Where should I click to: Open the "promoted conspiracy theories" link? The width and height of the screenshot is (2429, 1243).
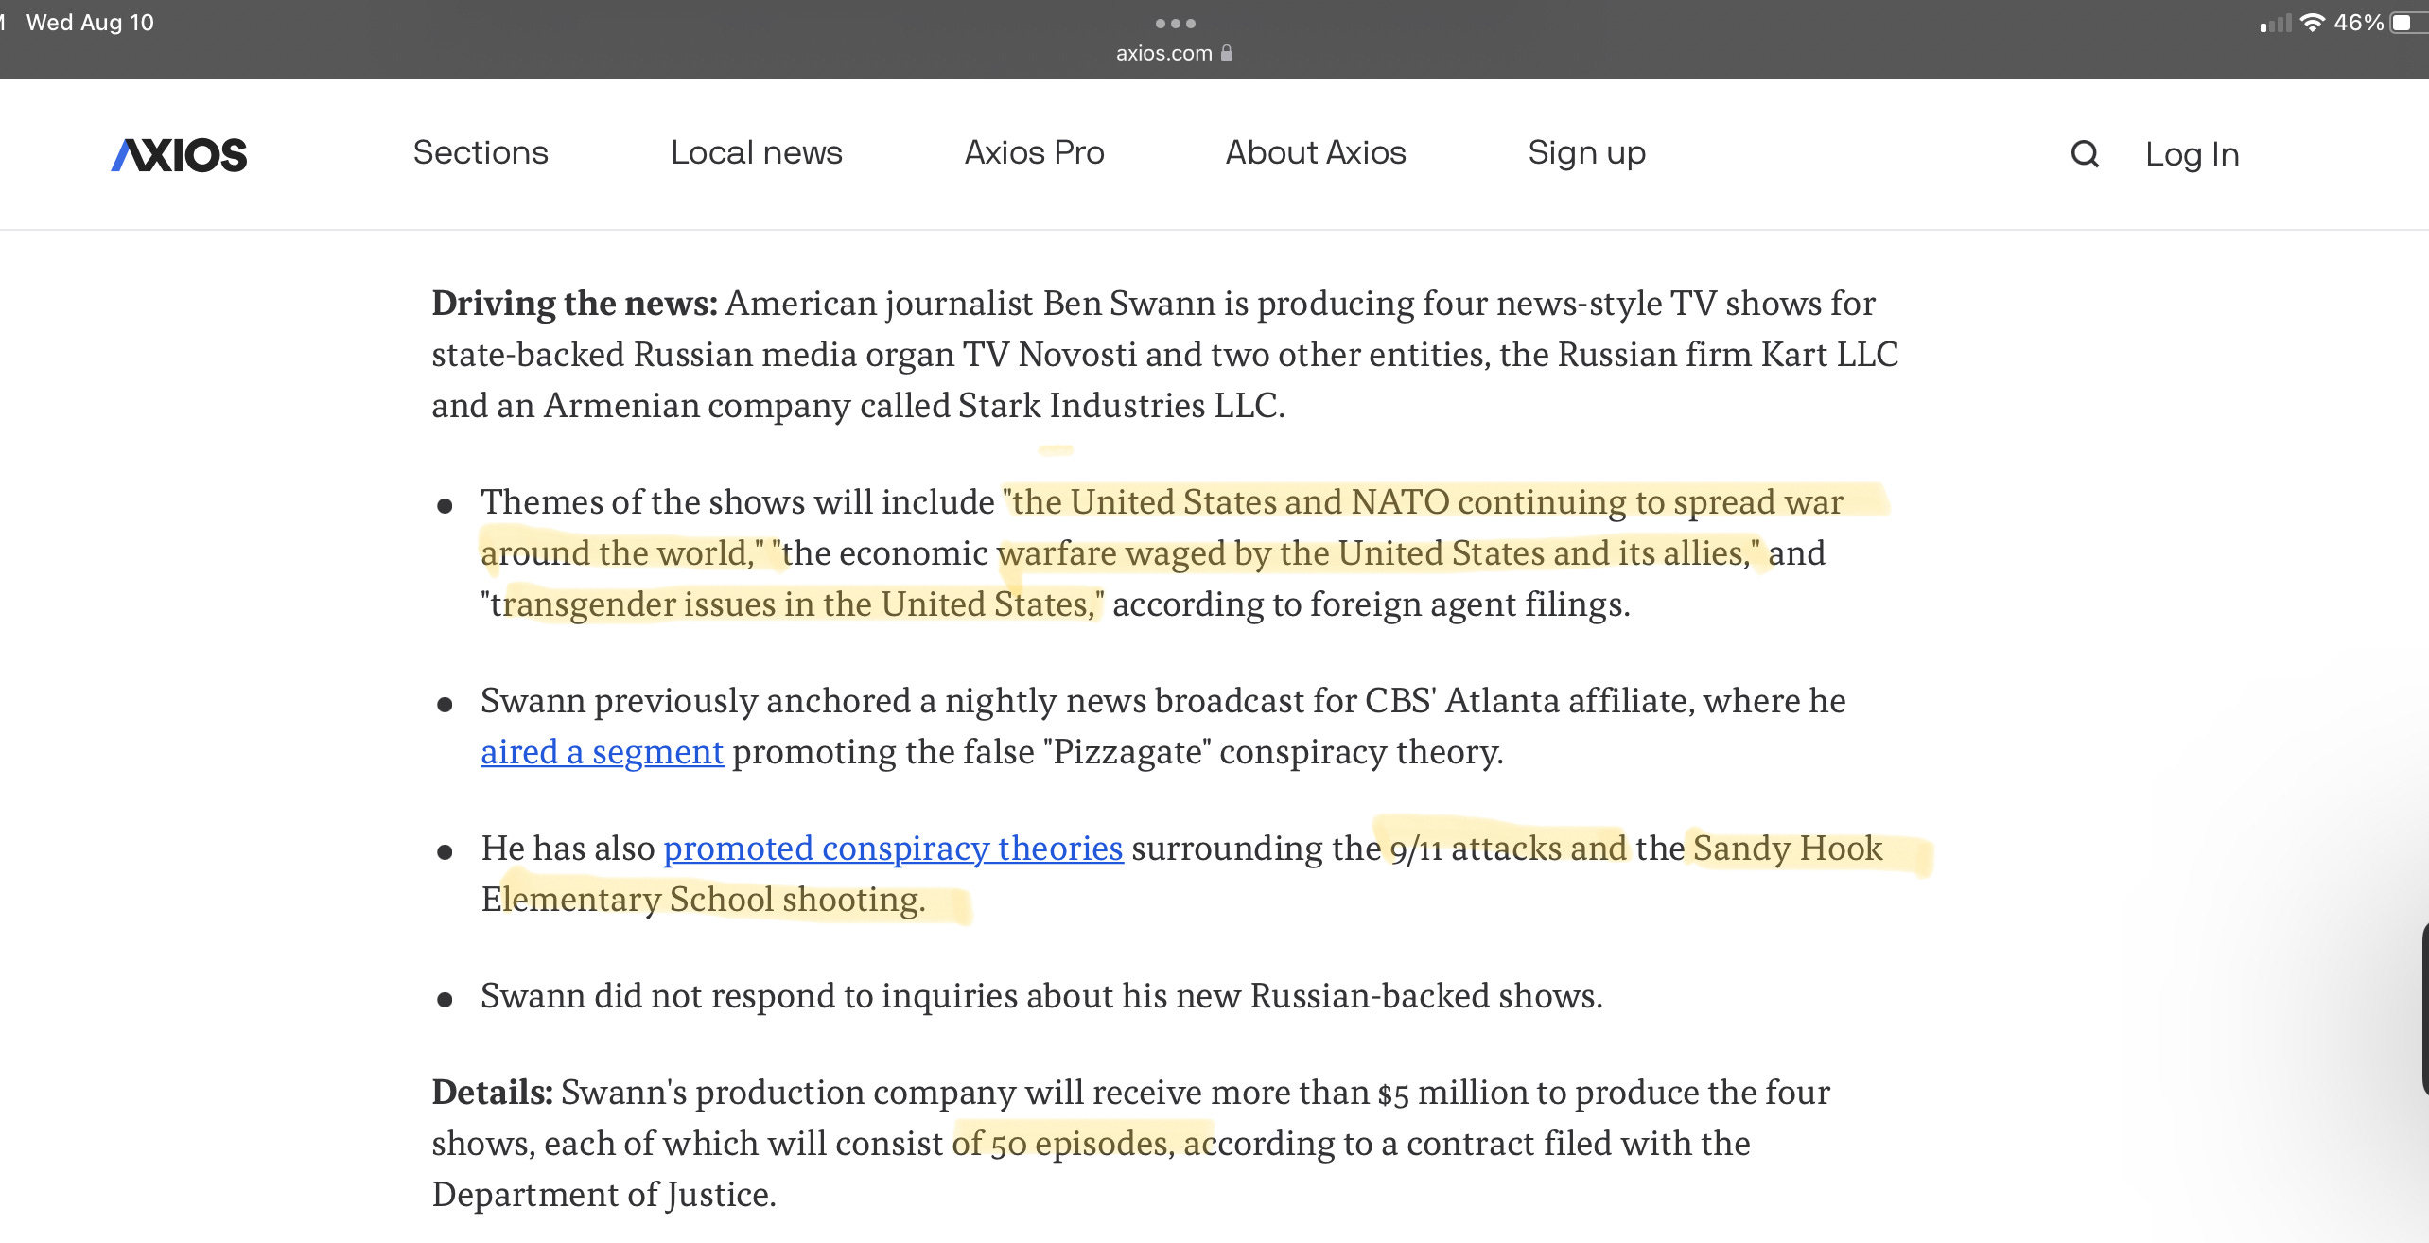tap(893, 849)
